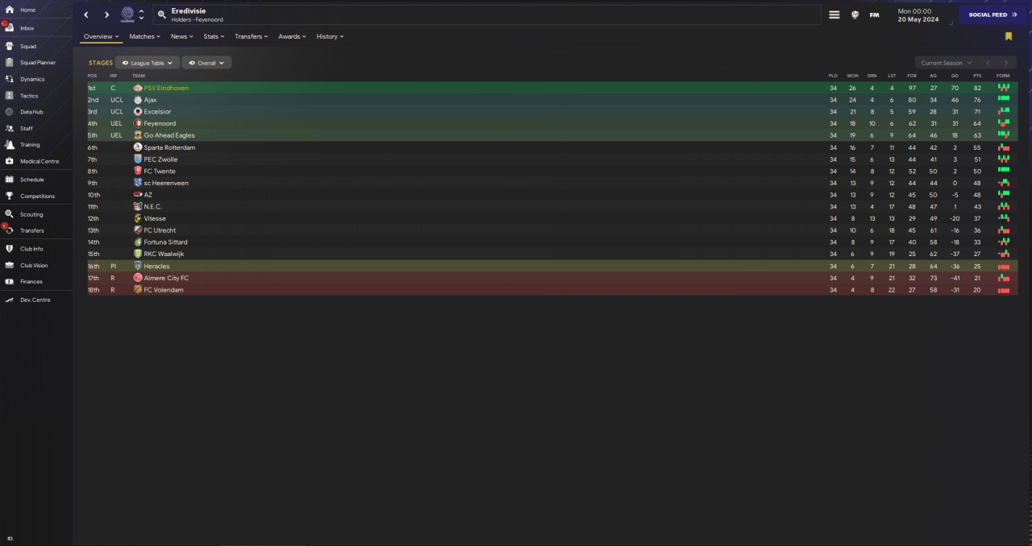
Task: Click the Ajax club badge
Action: (138, 100)
